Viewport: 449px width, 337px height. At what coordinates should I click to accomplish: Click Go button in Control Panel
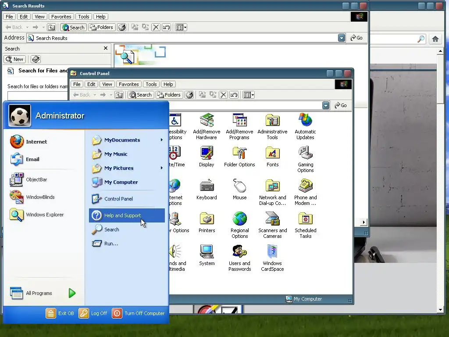click(340, 105)
